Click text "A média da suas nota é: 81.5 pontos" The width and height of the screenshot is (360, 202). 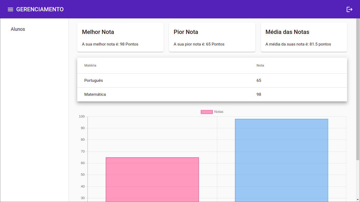(298, 44)
